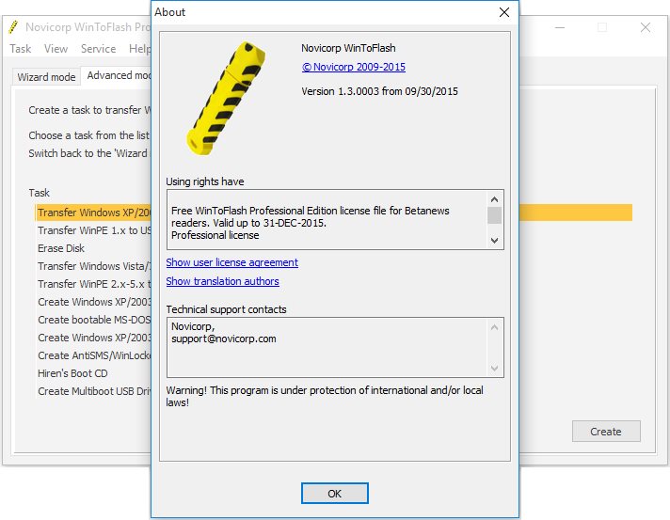Viewport: 670px width, 520px height.
Task: Switch to the Advanced mode tab
Action: pyautogui.click(x=117, y=75)
